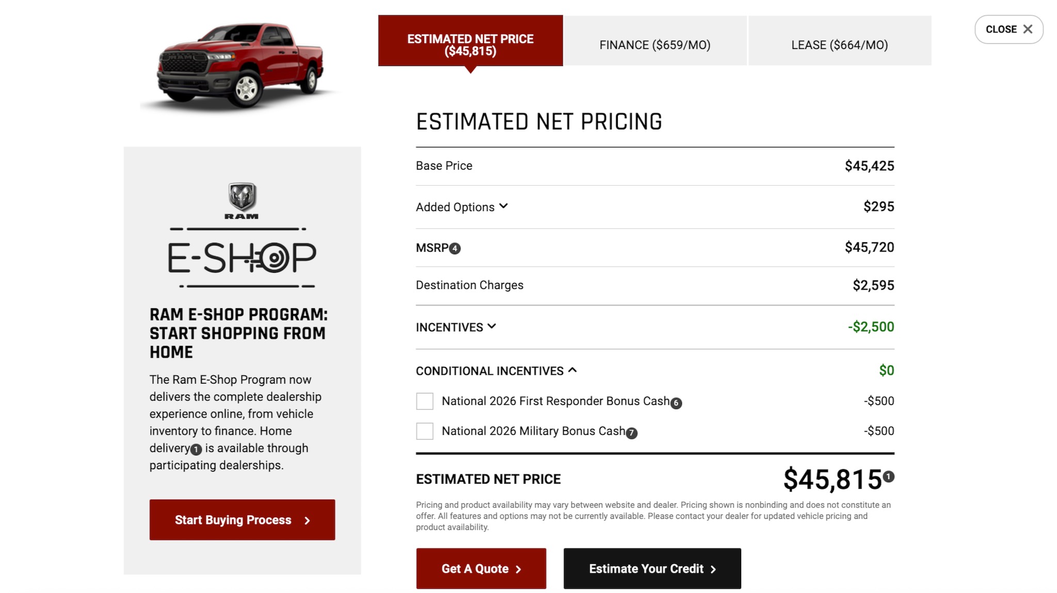Check the National 2026 First Responder Bonus Cash

point(424,401)
